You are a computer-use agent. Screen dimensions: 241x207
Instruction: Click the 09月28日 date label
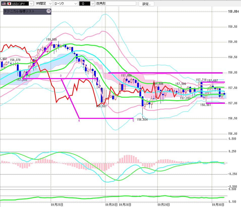click(125, 204)
